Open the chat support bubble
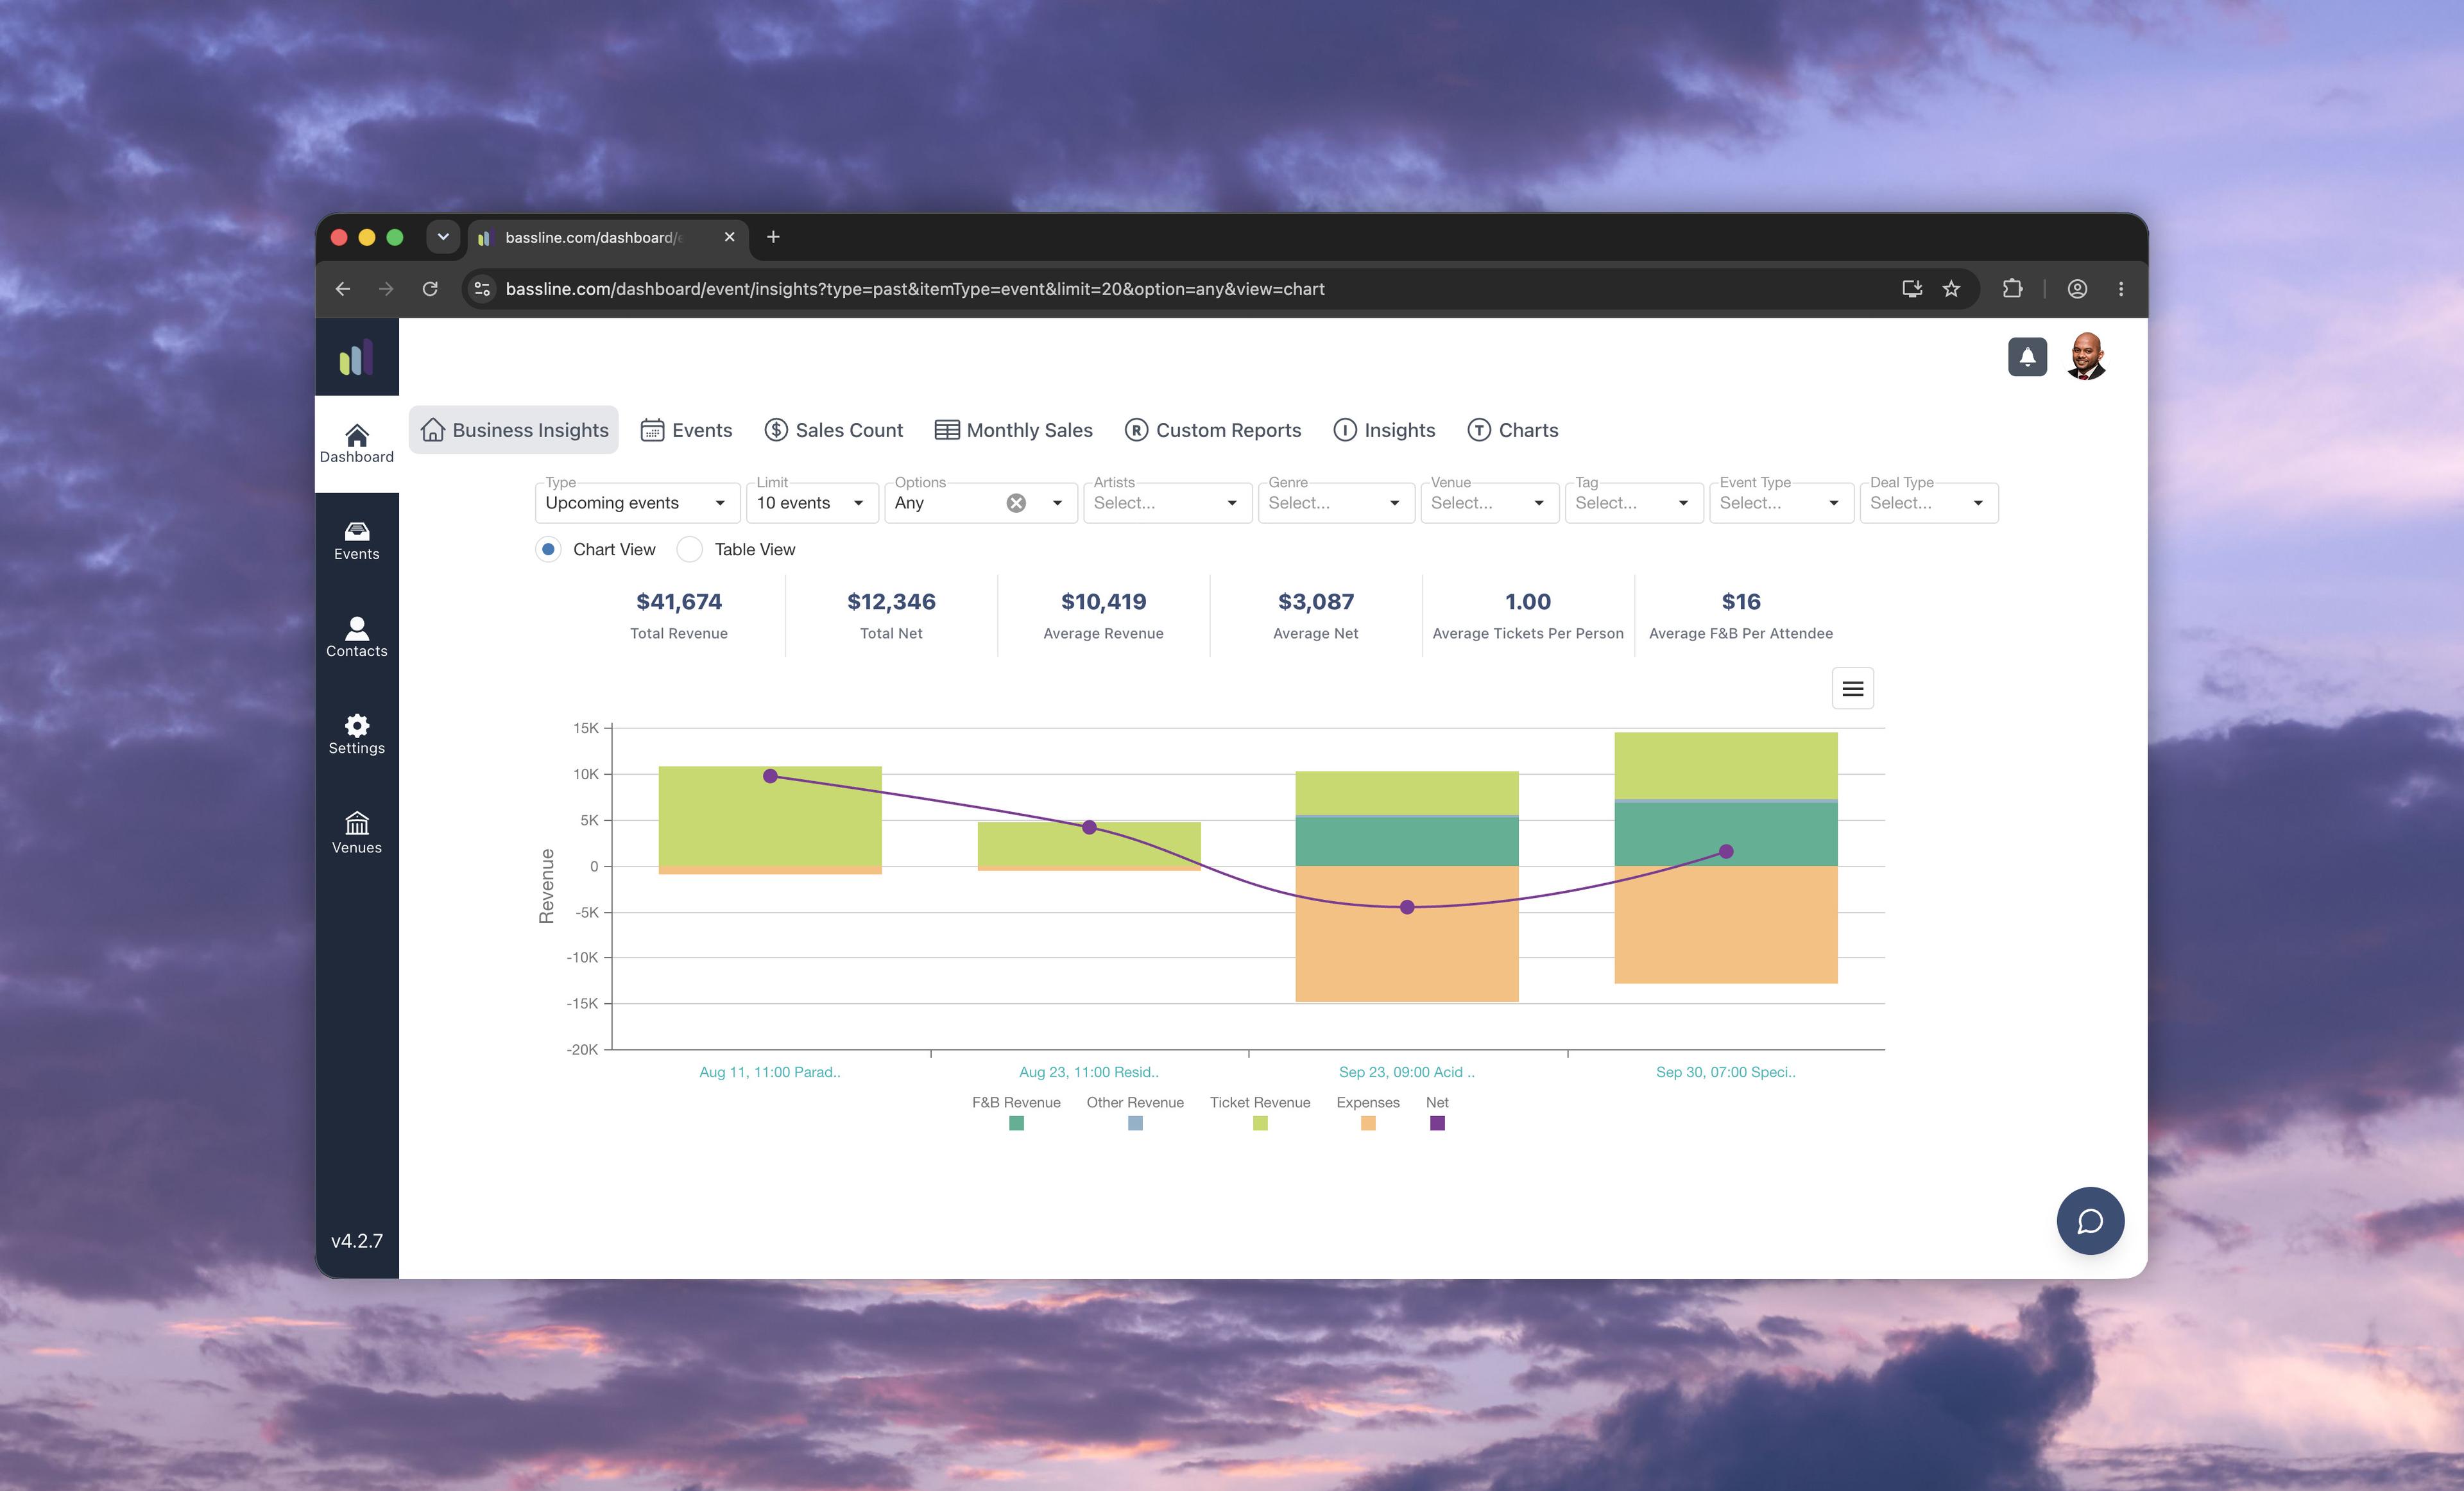The image size is (2464, 1491). pos(2090,1220)
